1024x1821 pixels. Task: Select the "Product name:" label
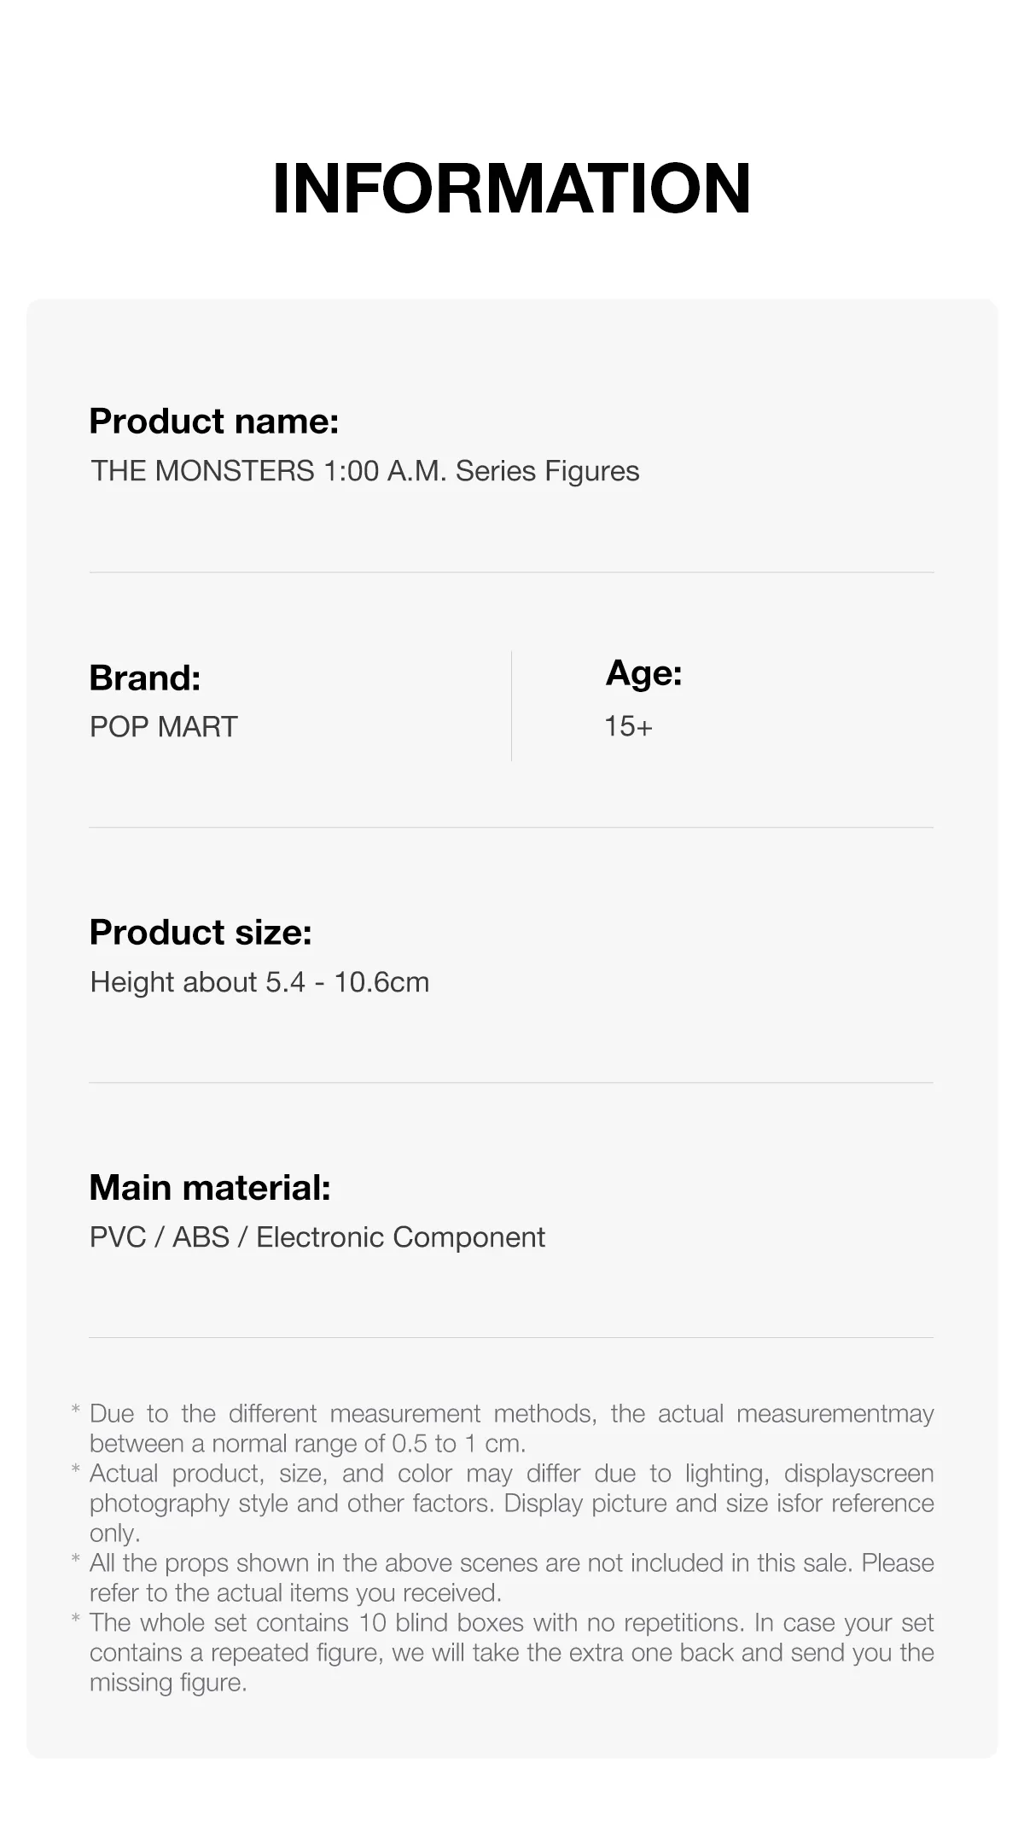(x=214, y=422)
